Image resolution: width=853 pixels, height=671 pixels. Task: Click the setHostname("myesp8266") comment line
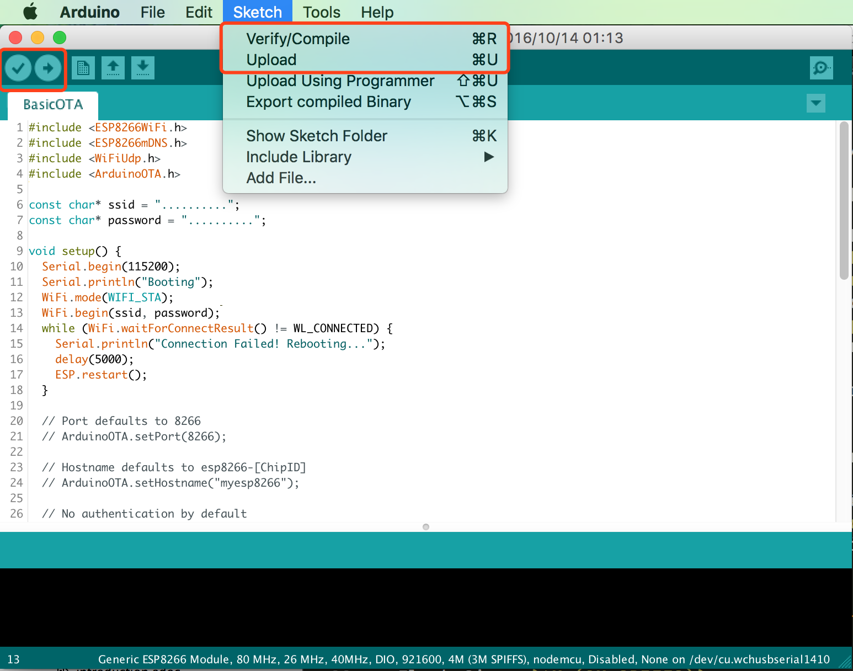tap(170, 483)
